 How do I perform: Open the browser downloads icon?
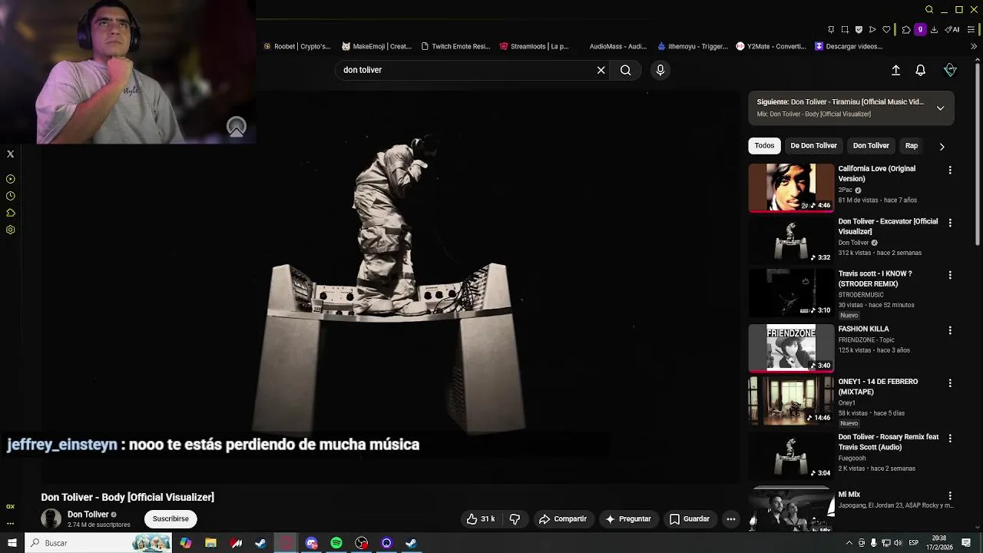coord(934,30)
